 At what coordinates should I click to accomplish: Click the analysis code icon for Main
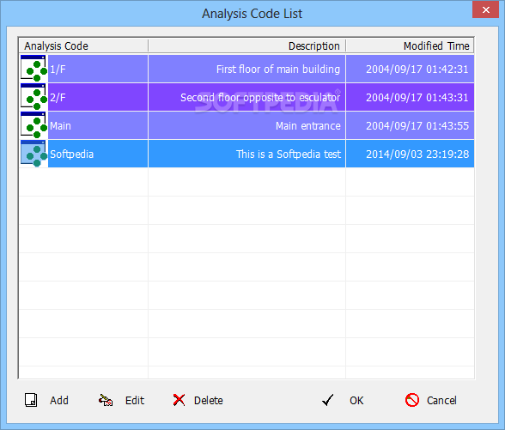pyautogui.click(x=33, y=125)
